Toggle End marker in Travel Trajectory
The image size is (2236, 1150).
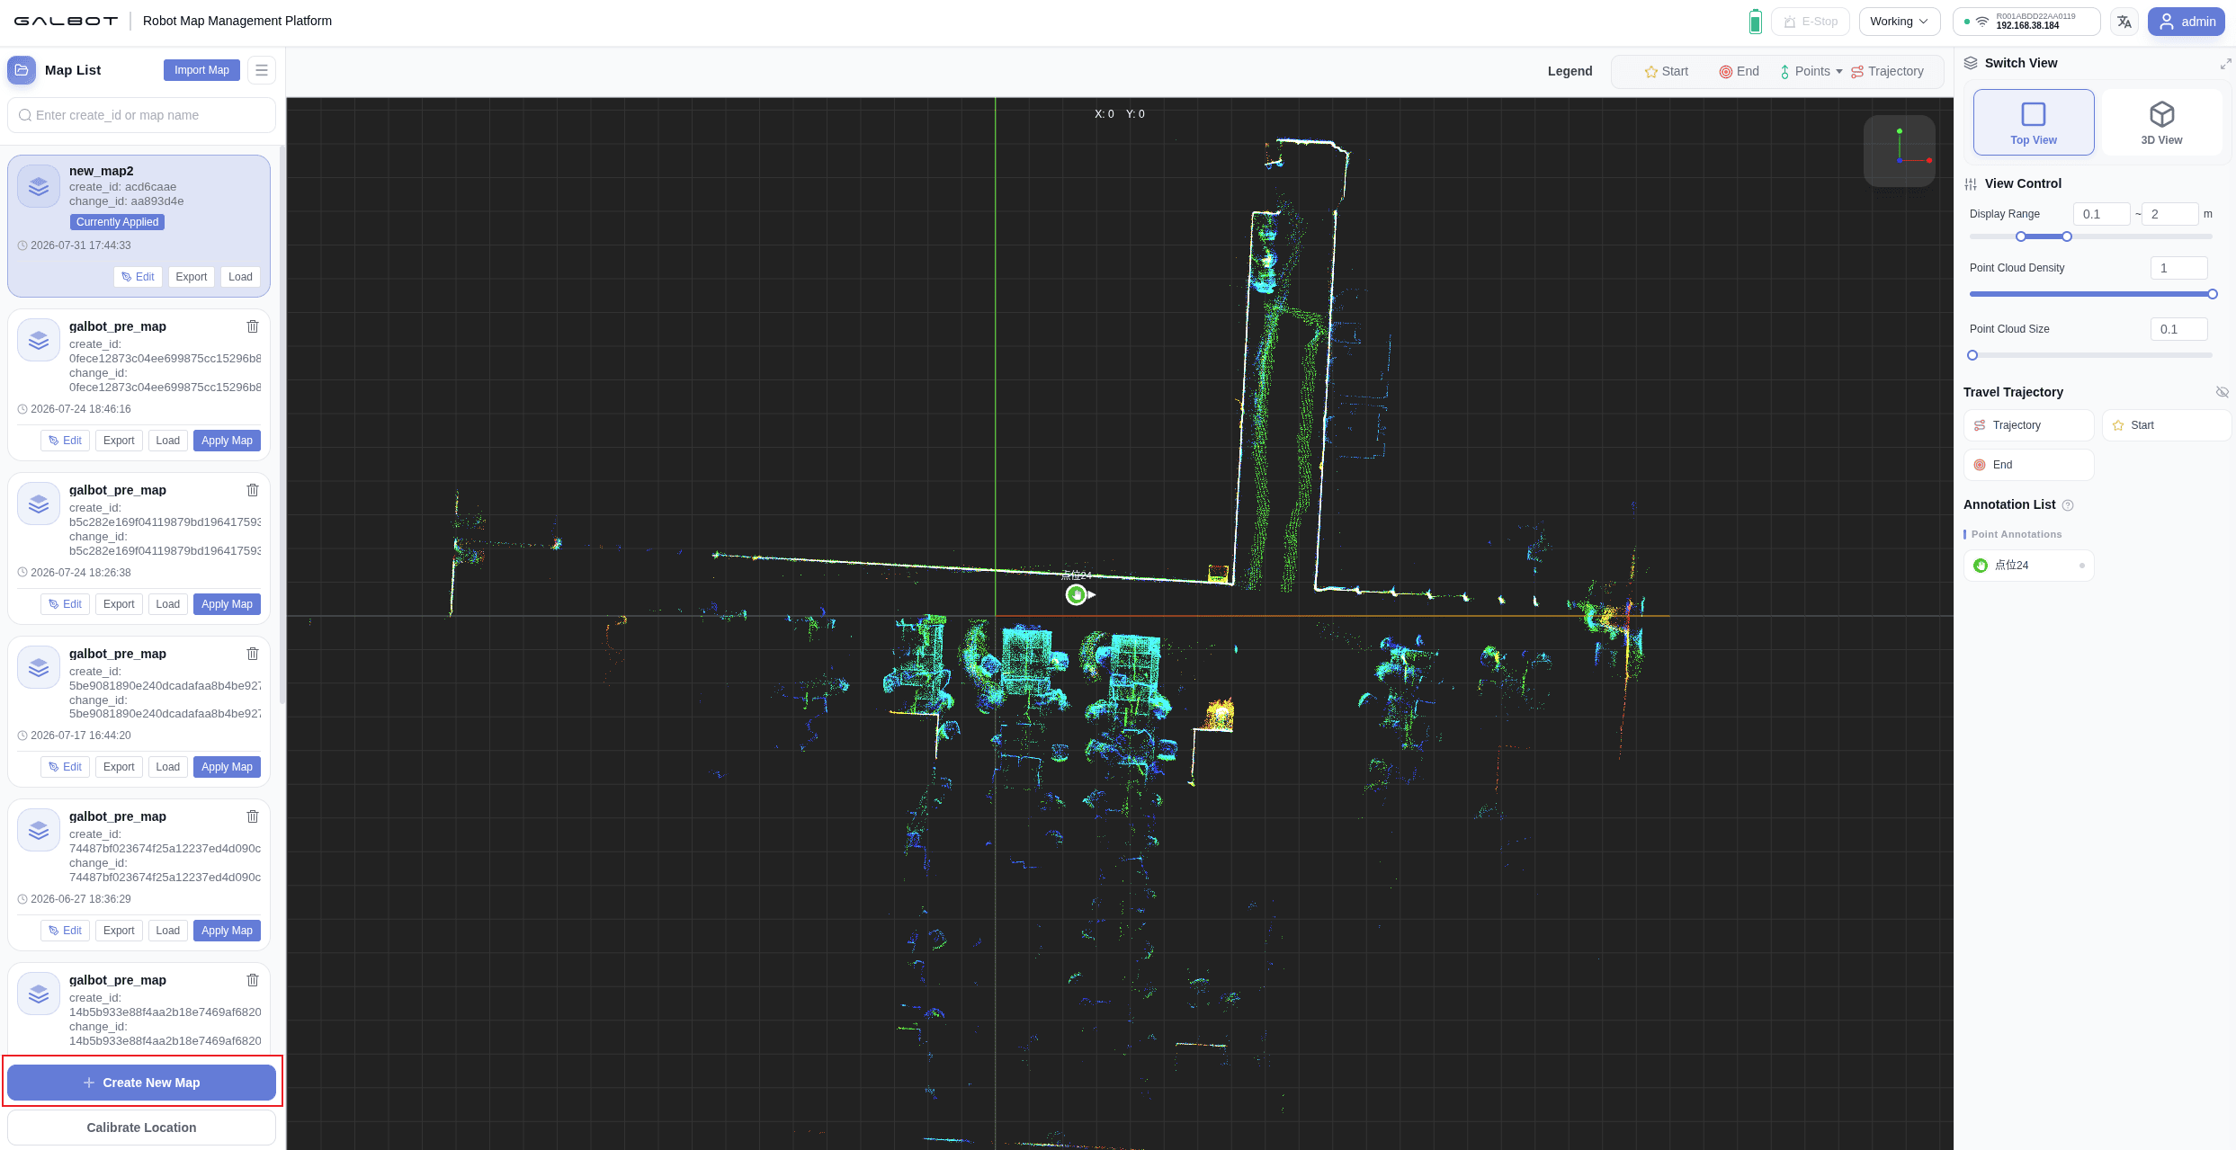pyautogui.click(x=2028, y=465)
